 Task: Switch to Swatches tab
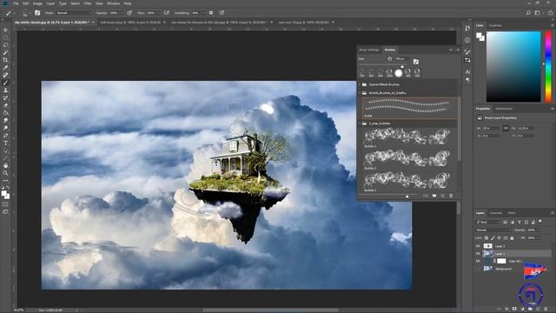click(x=495, y=25)
